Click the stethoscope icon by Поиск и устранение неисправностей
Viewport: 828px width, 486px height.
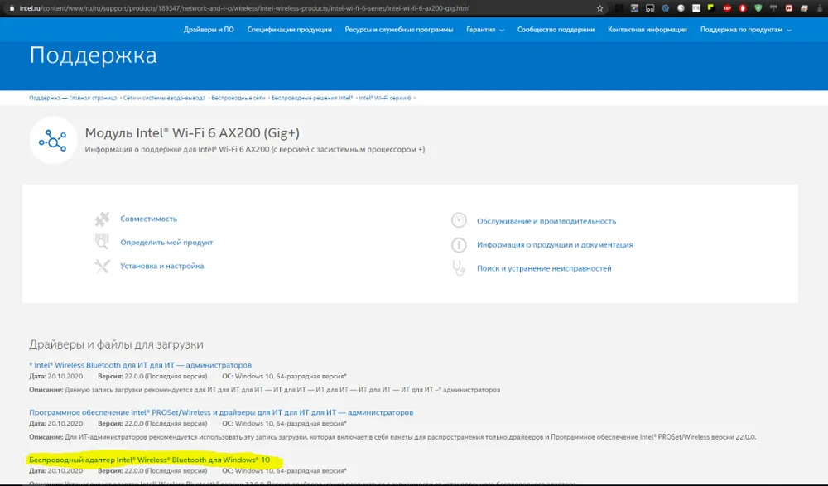[x=459, y=267]
